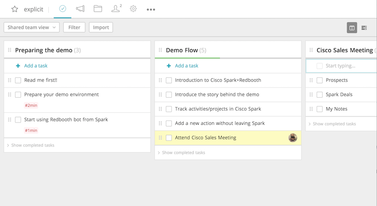
Task: Check off Attend Cisco Sales Meeting
Action: click(x=169, y=138)
